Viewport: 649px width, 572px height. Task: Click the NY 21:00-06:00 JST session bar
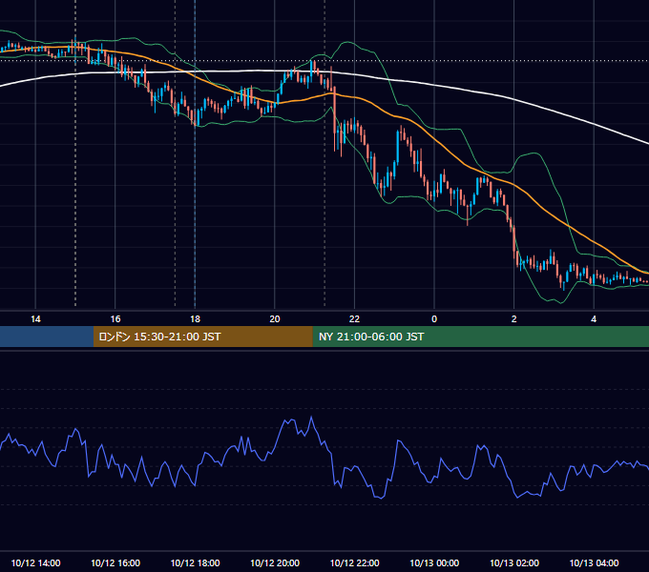480,337
